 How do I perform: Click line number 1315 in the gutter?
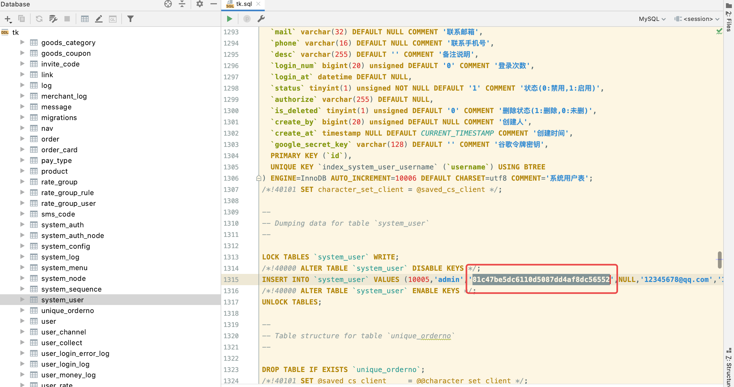coord(231,280)
